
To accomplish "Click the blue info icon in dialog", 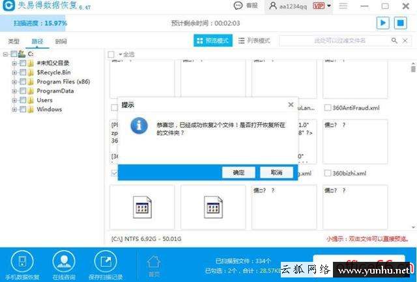I will coord(139,126).
